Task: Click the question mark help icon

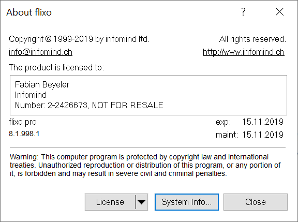Action: pyautogui.click(x=243, y=12)
